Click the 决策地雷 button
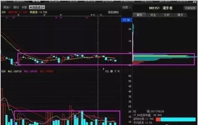Viewport: 198px width, 125px height. coord(190,8)
